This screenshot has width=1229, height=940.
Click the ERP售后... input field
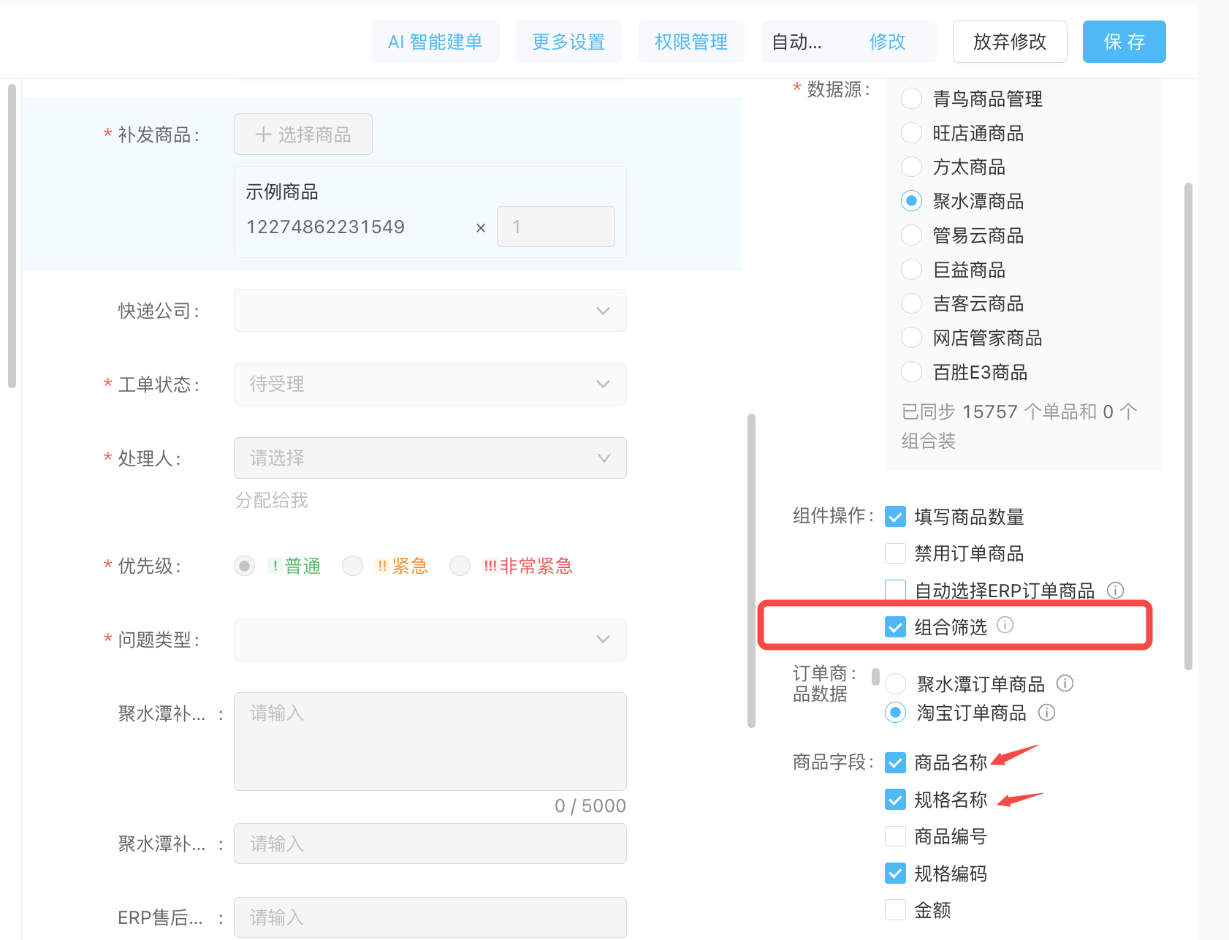click(x=430, y=917)
